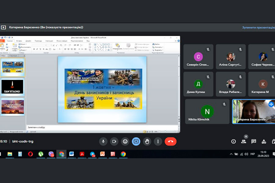The width and height of the screenshot is (275, 183).
Task: Show the participants list
Action: pyautogui.click(x=244, y=142)
